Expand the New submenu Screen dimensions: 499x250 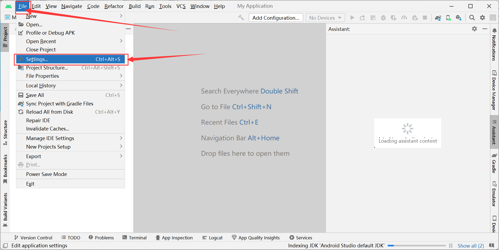pyautogui.click(x=70, y=16)
